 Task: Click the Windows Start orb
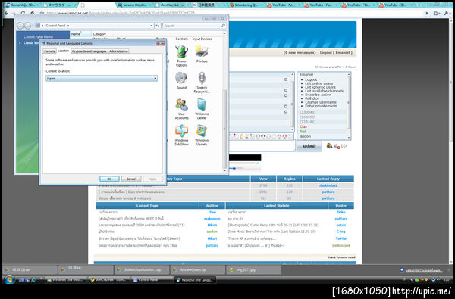point(9,279)
